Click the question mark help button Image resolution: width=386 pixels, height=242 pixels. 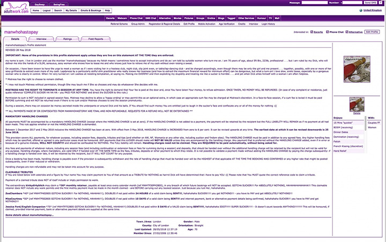pos(381,3)
